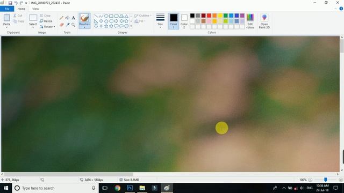The height and width of the screenshot is (193, 344).
Task: Click the Save icon in quick access toolbar
Action: 10,3
